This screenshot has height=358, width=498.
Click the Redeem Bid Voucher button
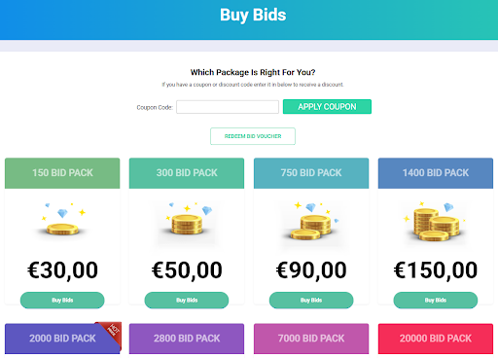tap(253, 136)
